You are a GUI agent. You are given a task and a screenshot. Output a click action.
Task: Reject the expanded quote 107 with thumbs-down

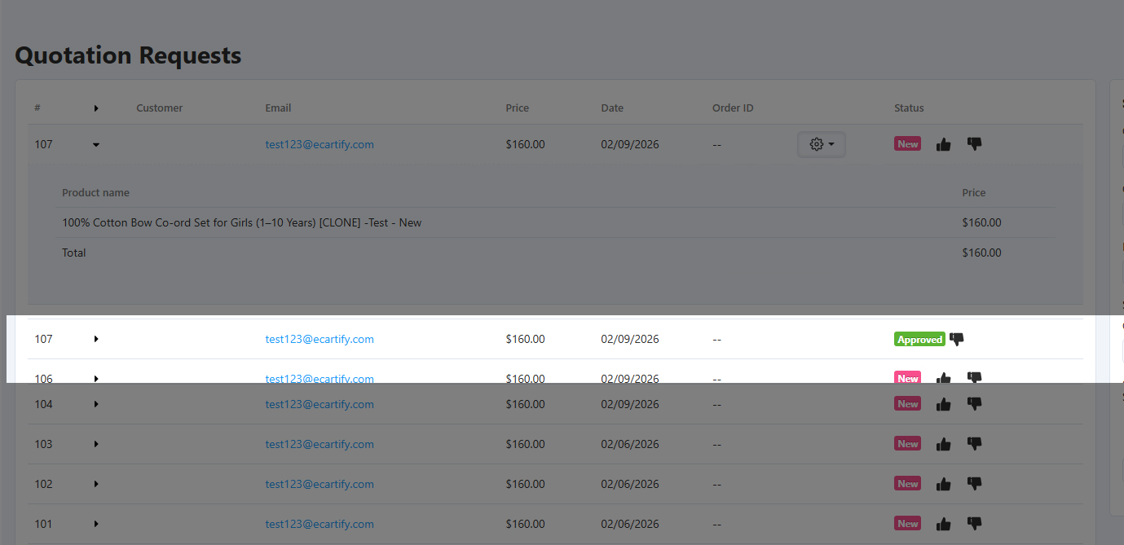[x=974, y=144]
